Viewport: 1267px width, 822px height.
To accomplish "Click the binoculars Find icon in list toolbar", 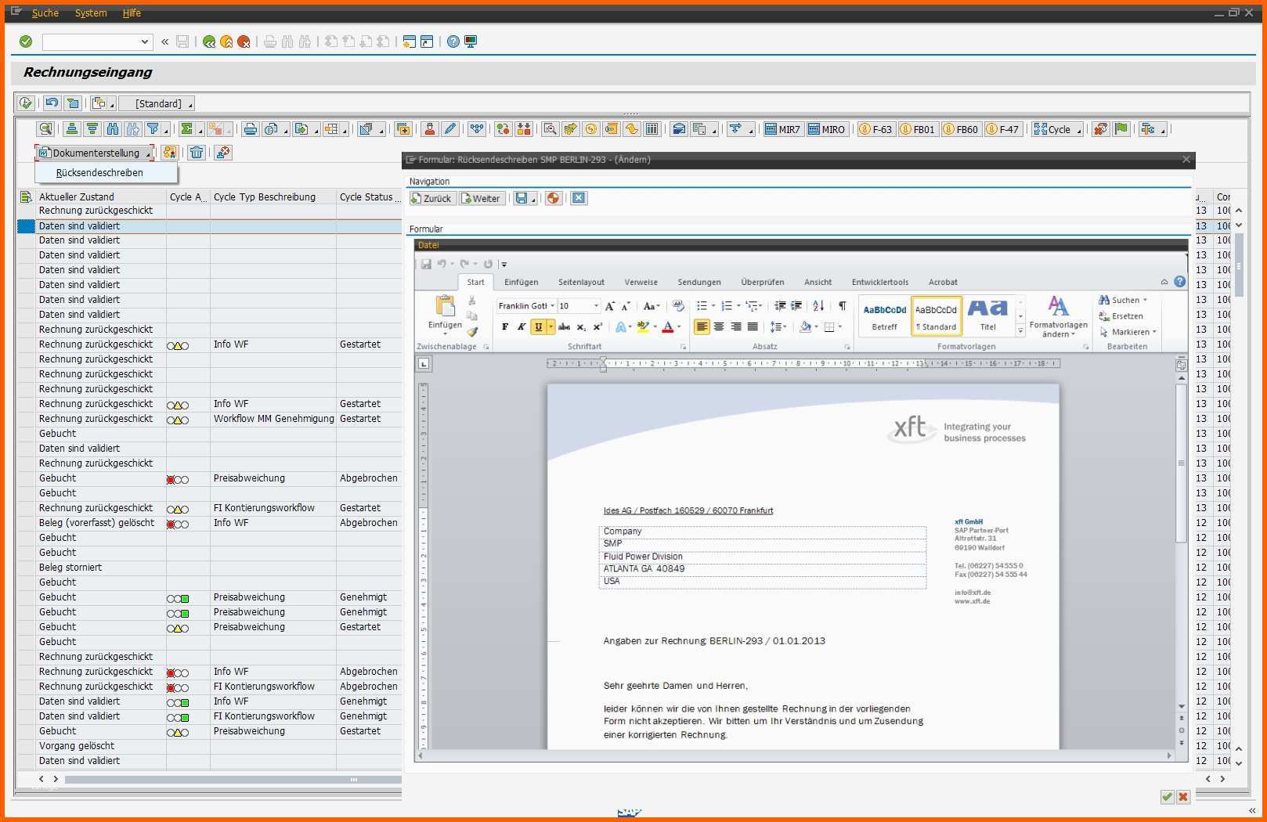I will click(113, 129).
